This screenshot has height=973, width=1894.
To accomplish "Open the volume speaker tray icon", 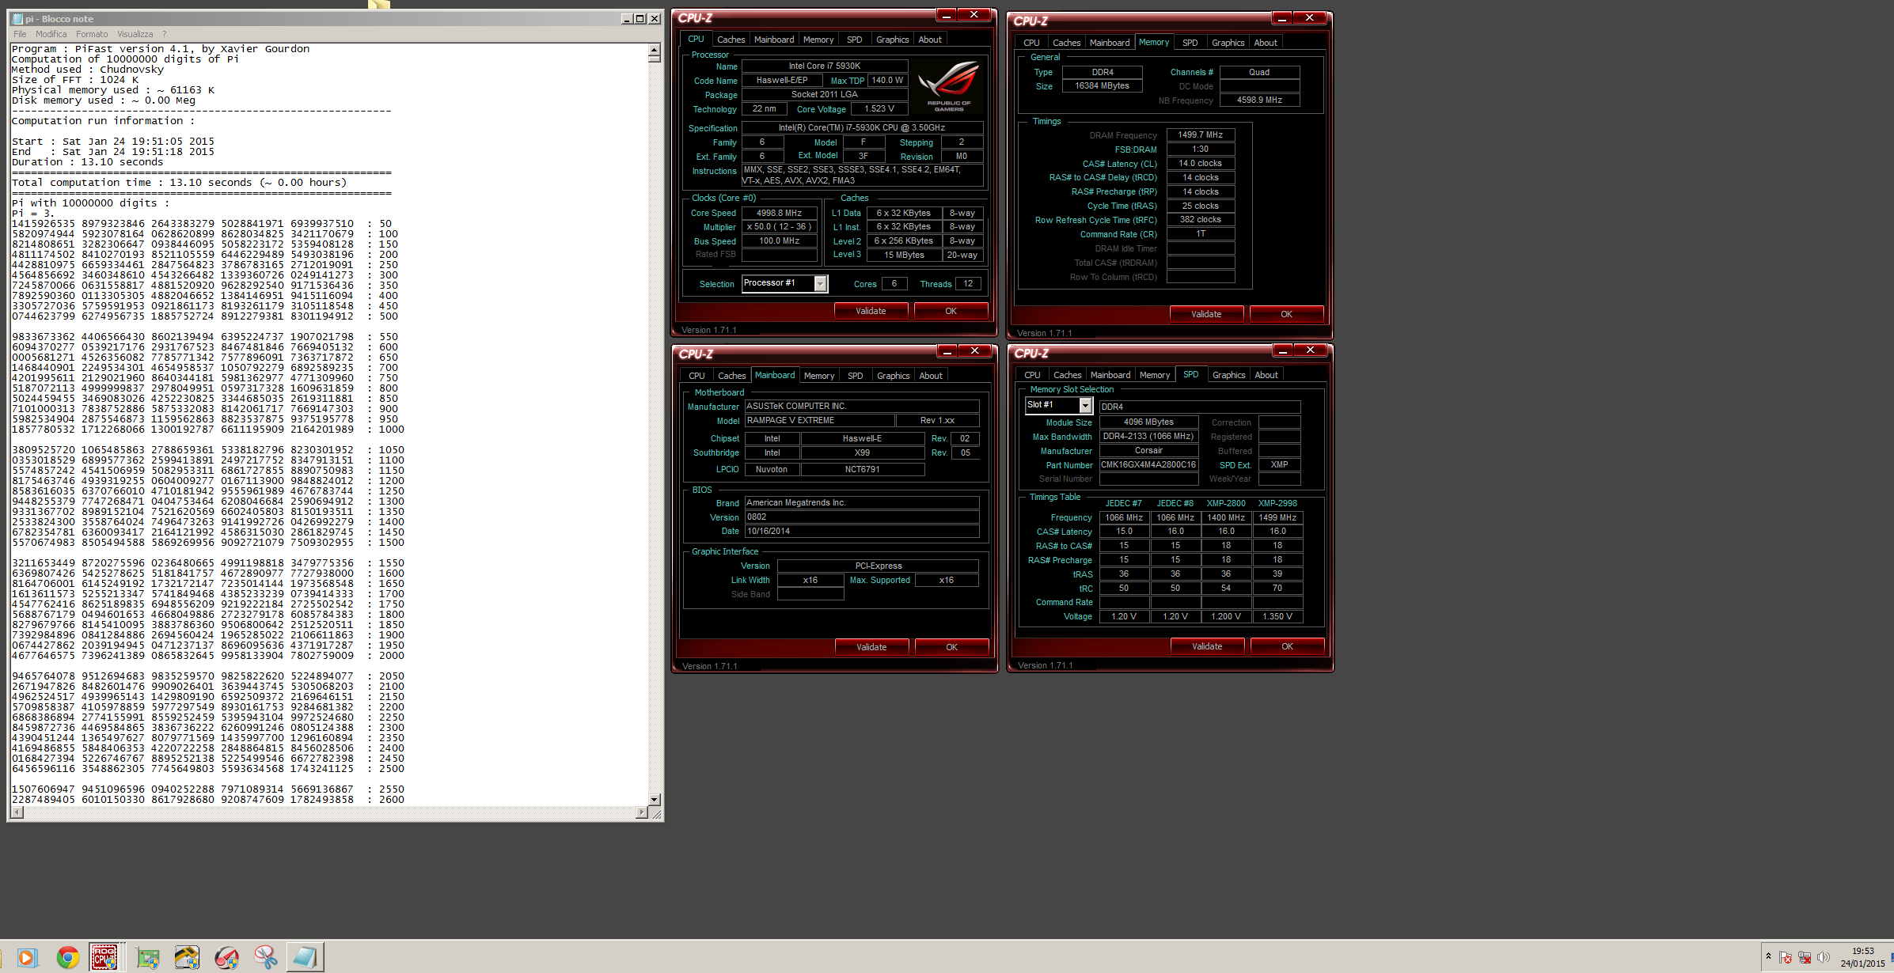I will pos(1824,957).
